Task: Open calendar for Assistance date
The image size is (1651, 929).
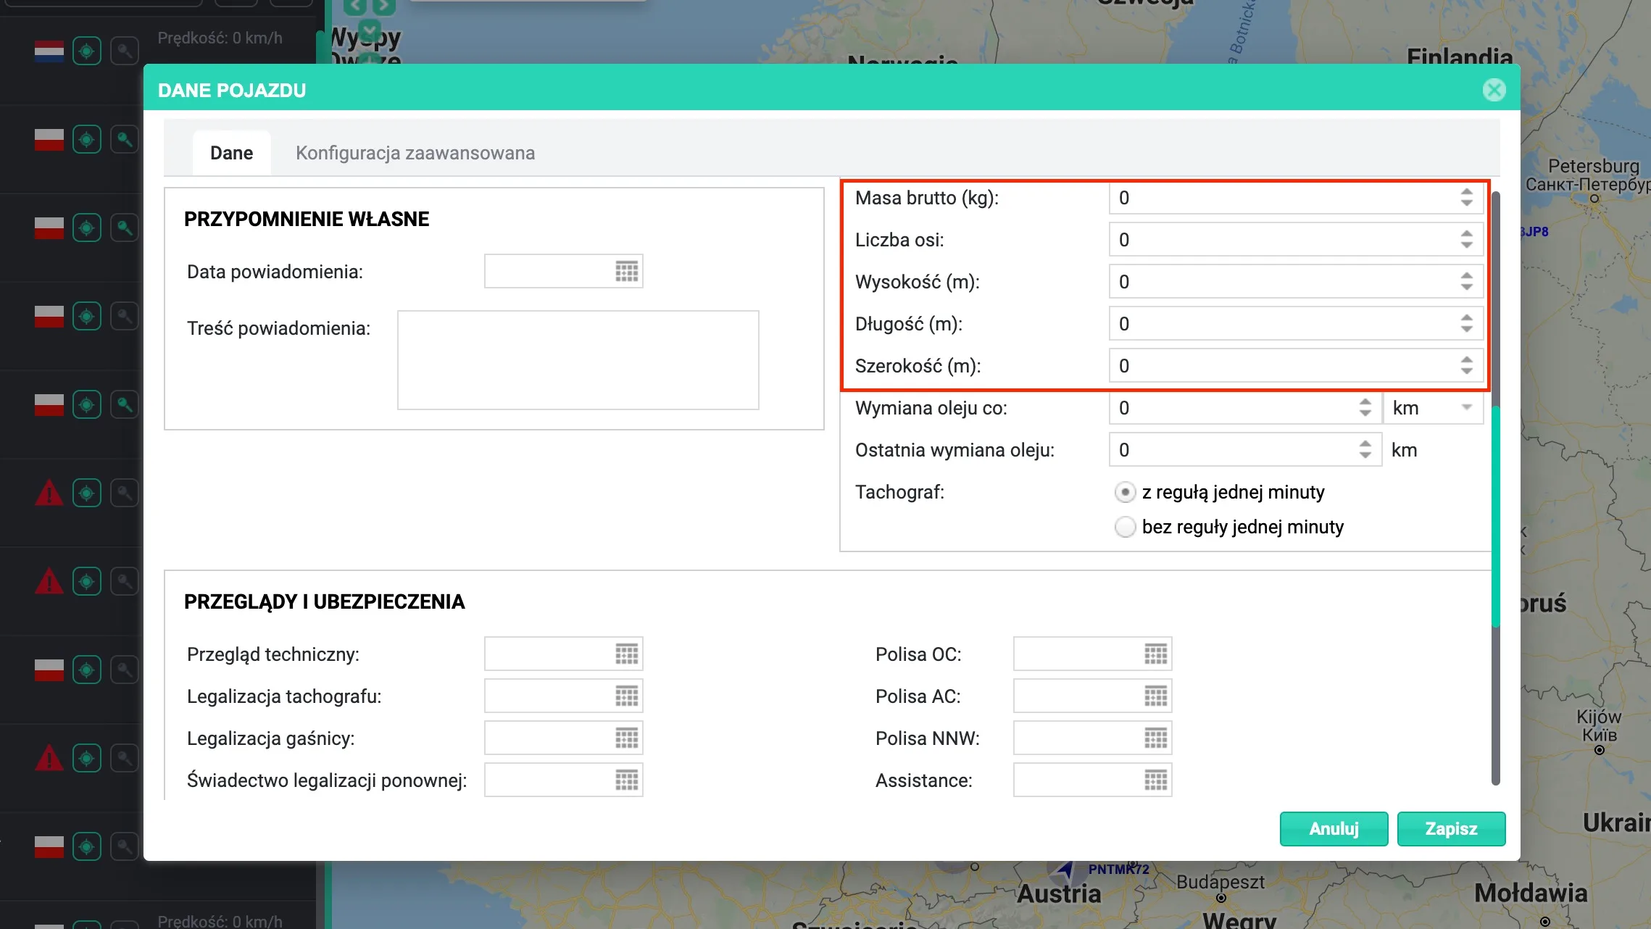Action: (x=1156, y=780)
